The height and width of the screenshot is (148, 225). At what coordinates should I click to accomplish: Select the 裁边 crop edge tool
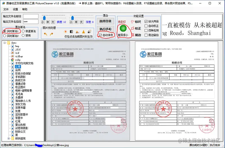pos(136,35)
